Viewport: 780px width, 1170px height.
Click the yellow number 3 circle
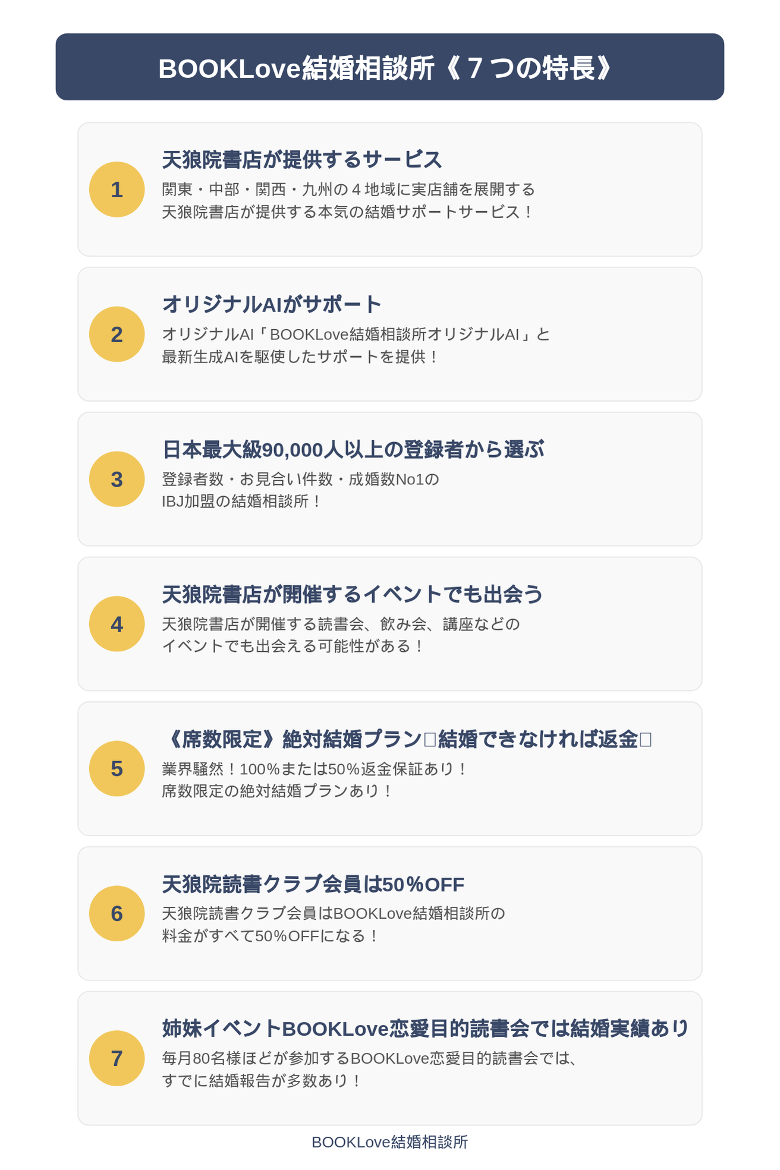117,480
